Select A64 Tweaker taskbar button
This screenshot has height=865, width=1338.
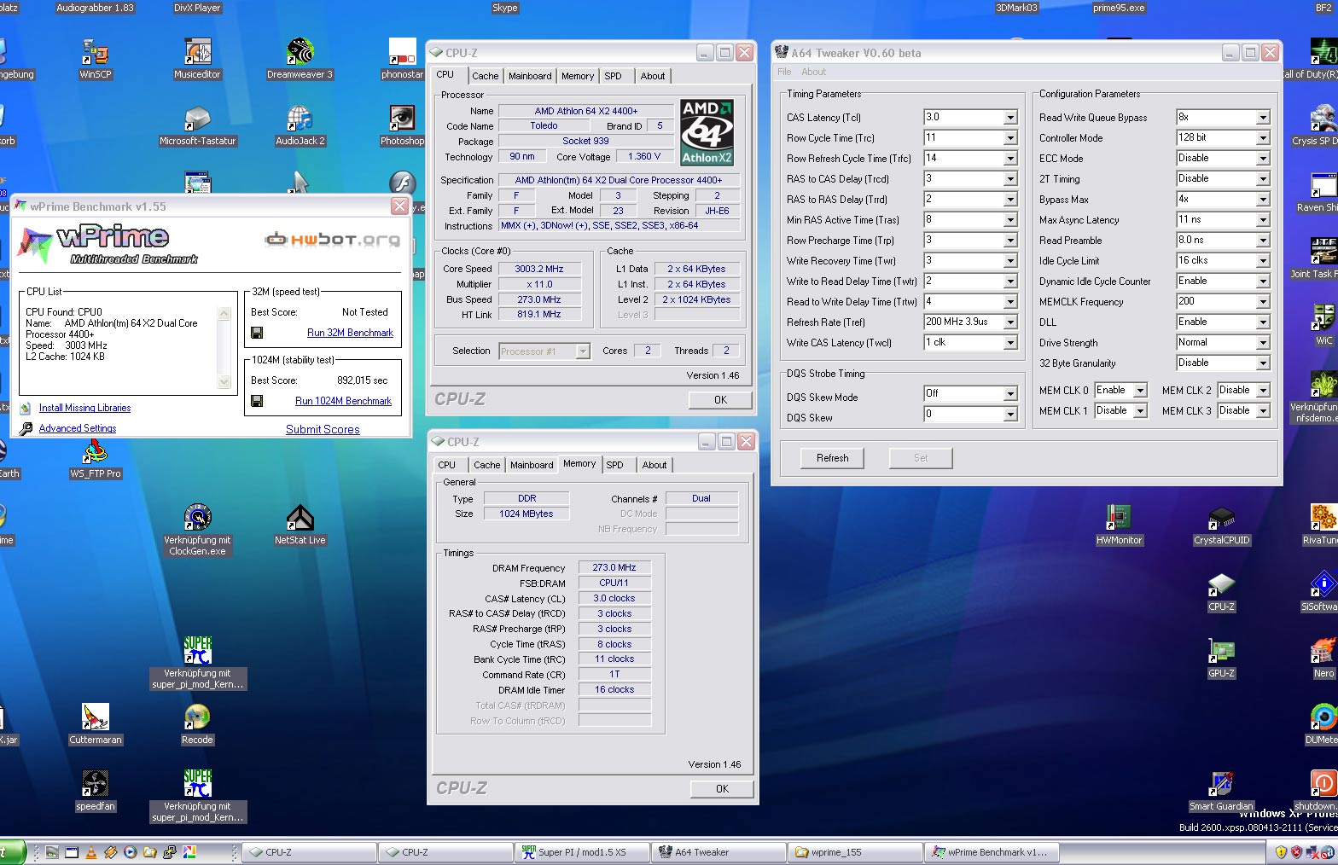718,851
